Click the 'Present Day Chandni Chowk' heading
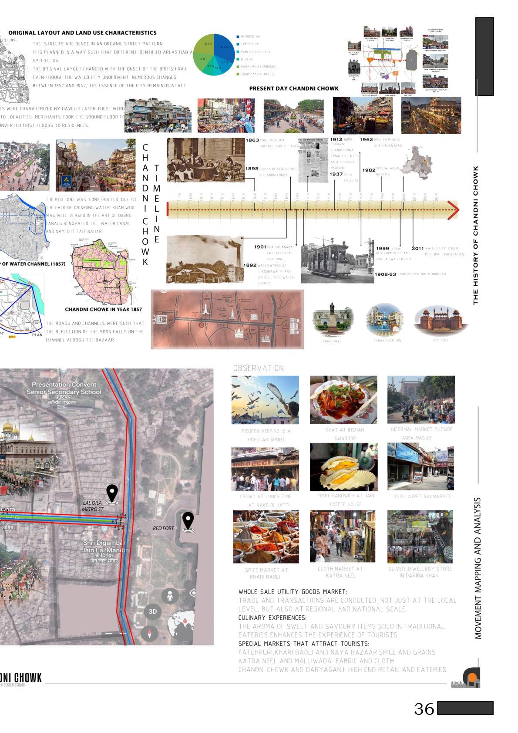518x733 pixels. click(x=294, y=88)
